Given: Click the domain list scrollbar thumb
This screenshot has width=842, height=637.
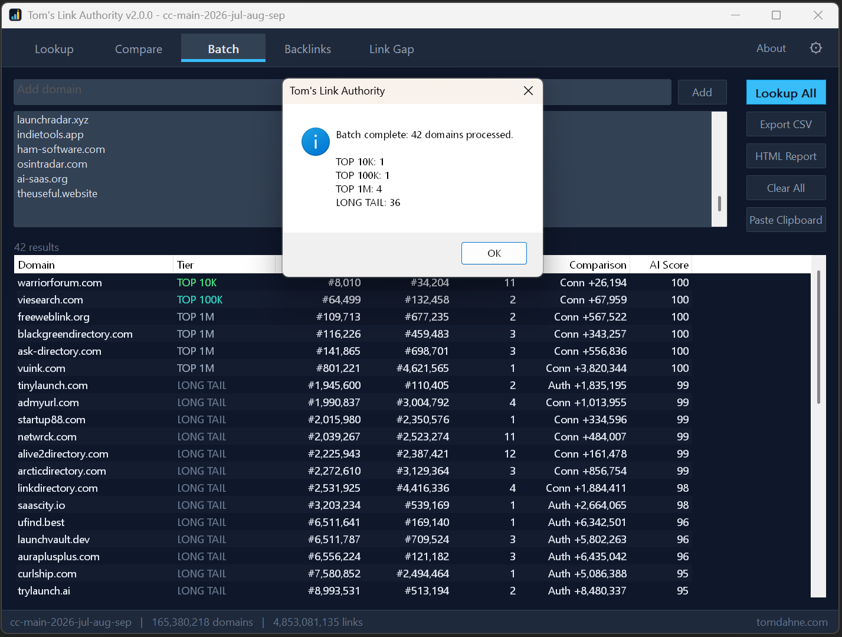Looking at the screenshot, I should click(x=719, y=203).
